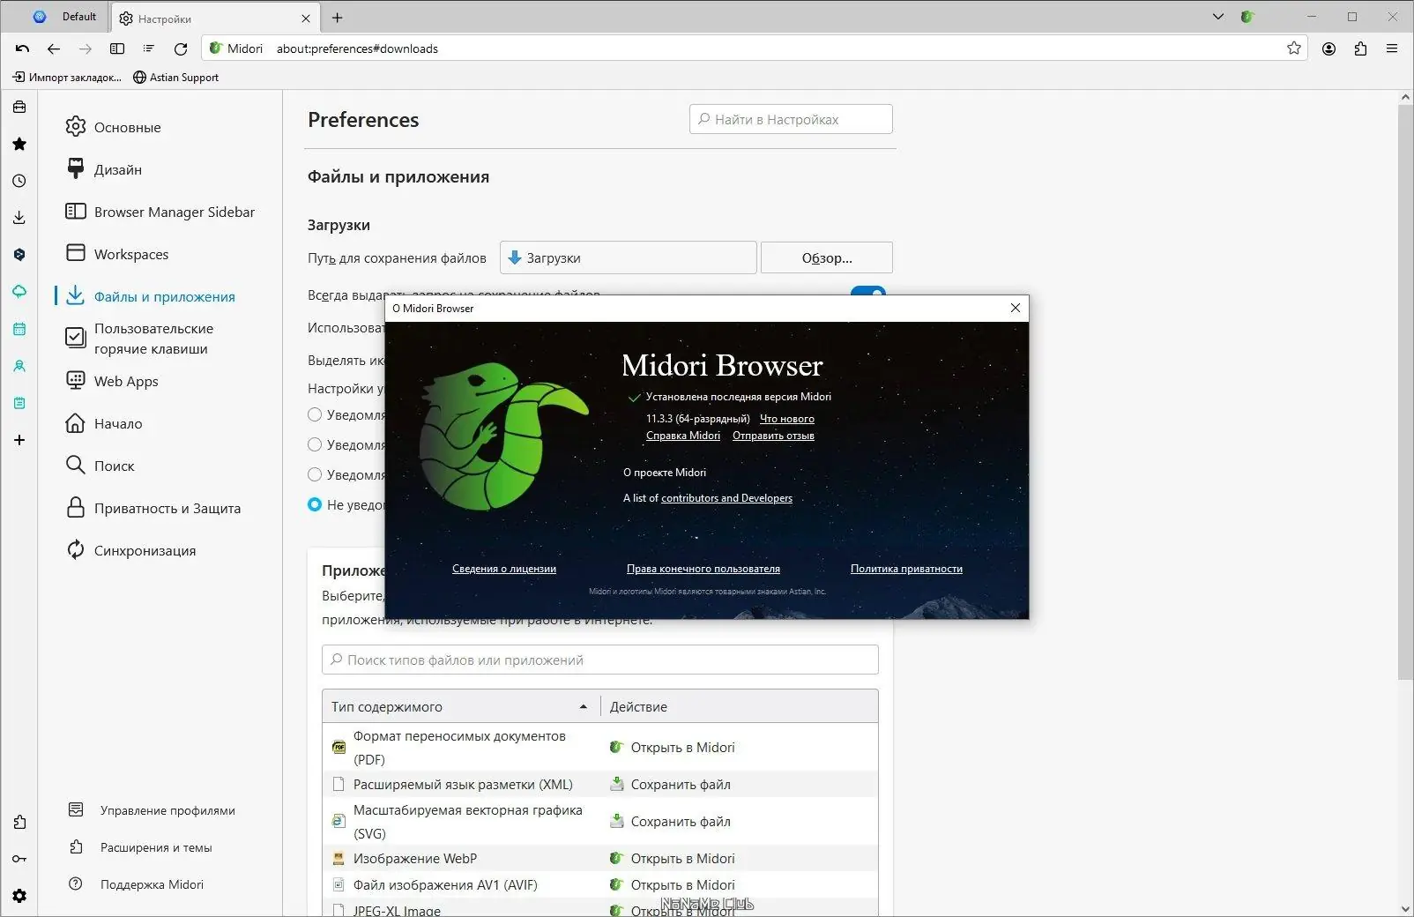Click the file type search field

click(x=600, y=660)
